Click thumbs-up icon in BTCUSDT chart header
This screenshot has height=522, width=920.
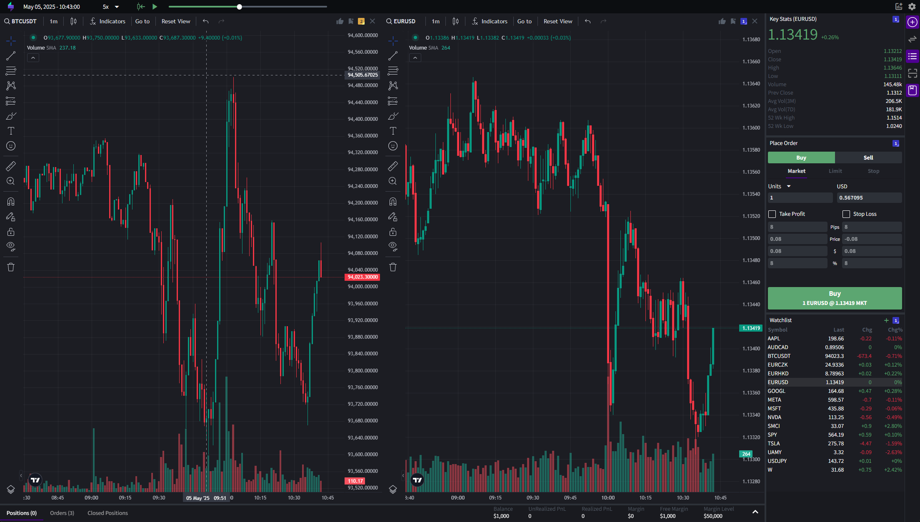click(x=340, y=21)
